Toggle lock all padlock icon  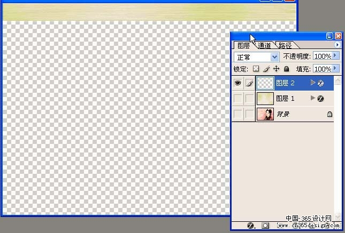[286, 69]
